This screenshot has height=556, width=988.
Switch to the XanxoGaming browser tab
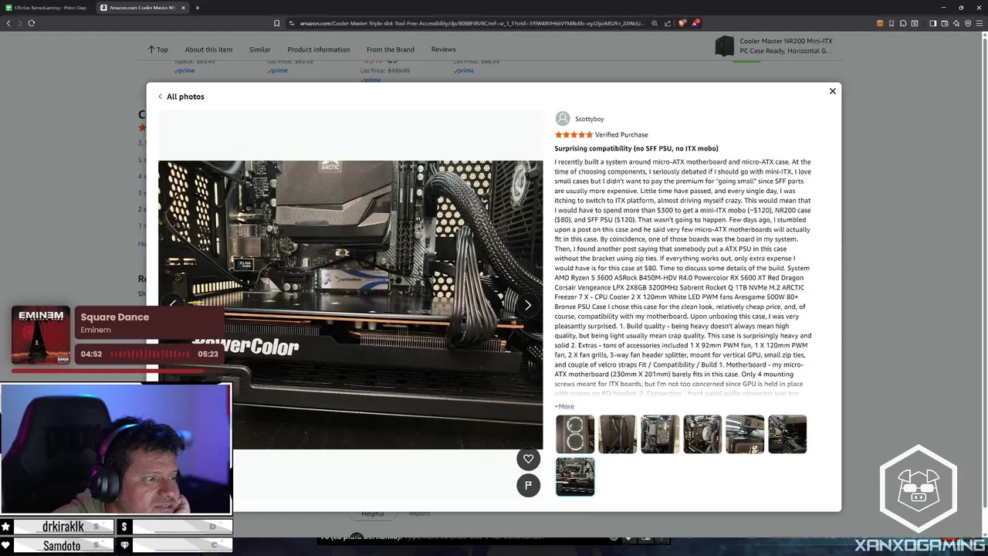coord(48,8)
